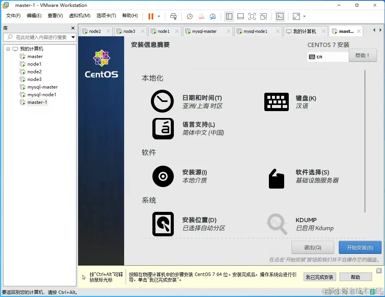Switch to the mysql-node1 tab
This screenshot has height=297, width=385.
point(256,31)
